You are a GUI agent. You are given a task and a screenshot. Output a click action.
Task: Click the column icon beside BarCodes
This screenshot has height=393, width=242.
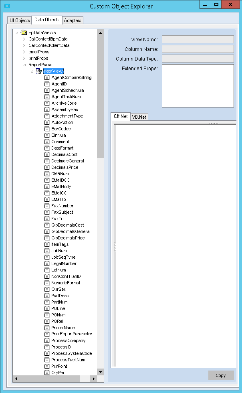47,129
